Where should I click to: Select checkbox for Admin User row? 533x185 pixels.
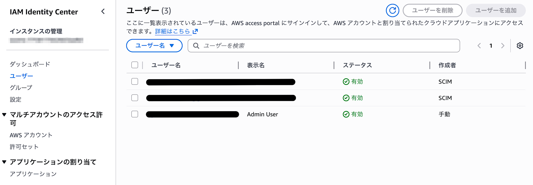pos(135,114)
